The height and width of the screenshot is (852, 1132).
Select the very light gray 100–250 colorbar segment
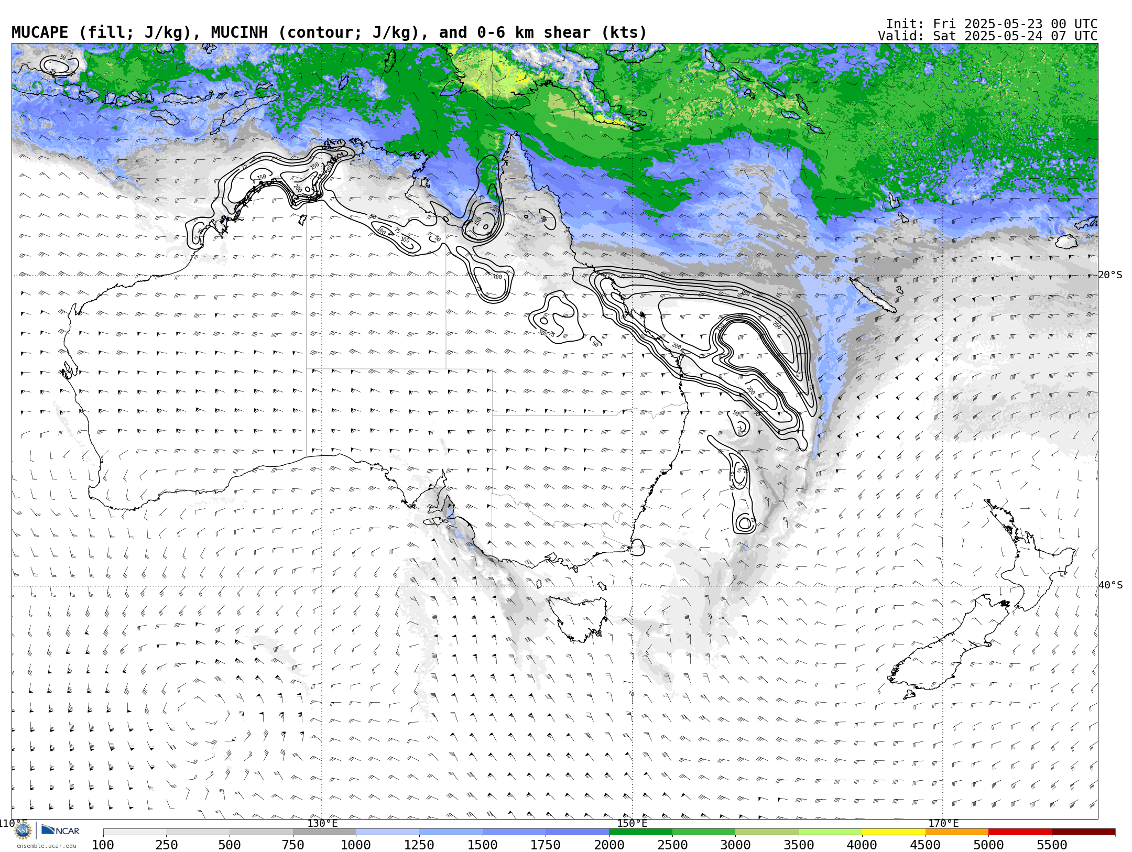[135, 832]
